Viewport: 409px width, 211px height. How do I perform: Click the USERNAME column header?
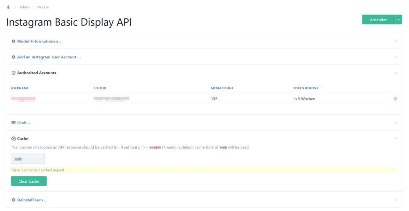coord(20,88)
